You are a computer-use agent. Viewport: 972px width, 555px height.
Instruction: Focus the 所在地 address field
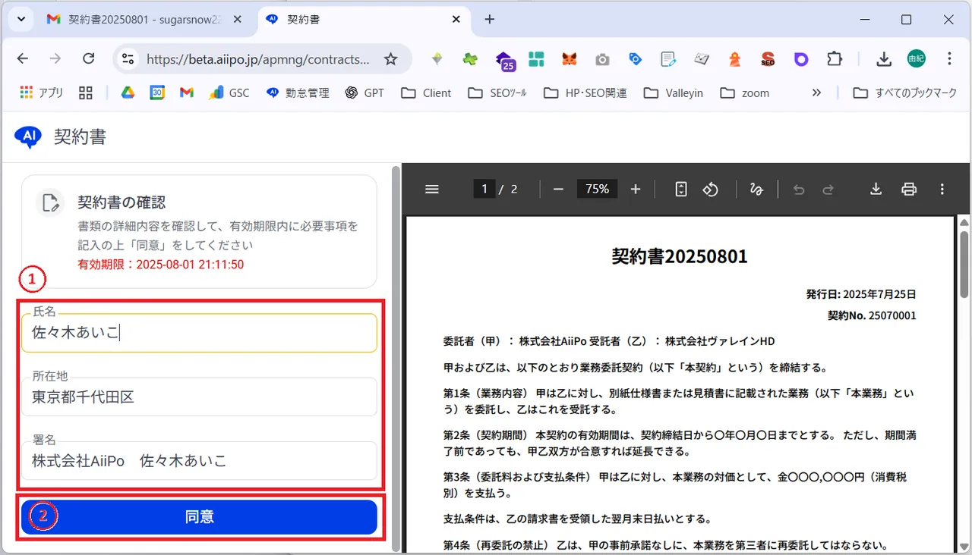point(199,397)
